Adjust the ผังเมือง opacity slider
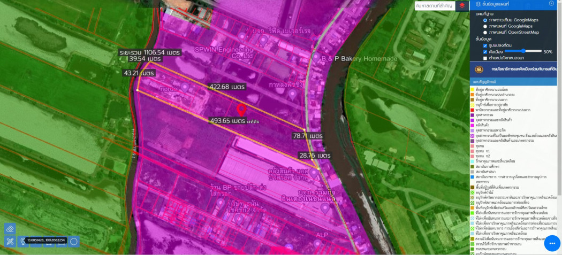The width and height of the screenshot is (562, 255). tap(522, 51)
